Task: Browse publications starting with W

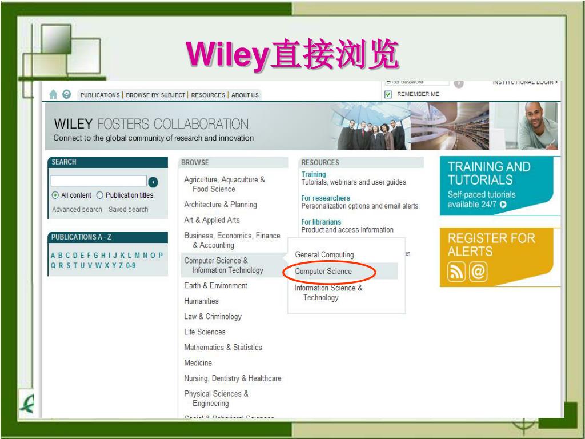Action: point(98,265)
